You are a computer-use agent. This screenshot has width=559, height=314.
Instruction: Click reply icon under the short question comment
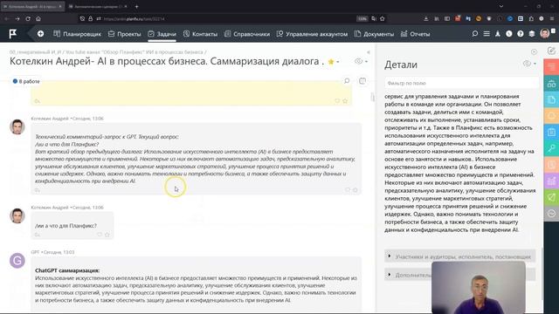pyautogui.click(x=37, y=235)
